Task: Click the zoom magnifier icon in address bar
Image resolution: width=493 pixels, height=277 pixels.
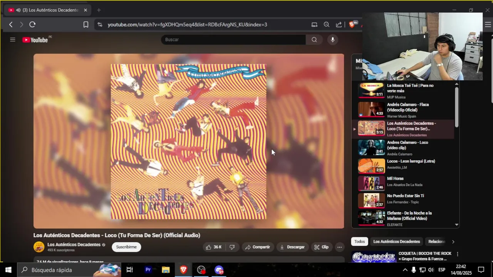Action: point(327,25)
